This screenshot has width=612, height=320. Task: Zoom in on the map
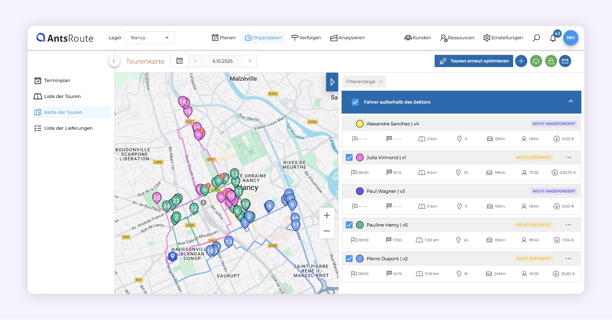click(x=327, y=216)
